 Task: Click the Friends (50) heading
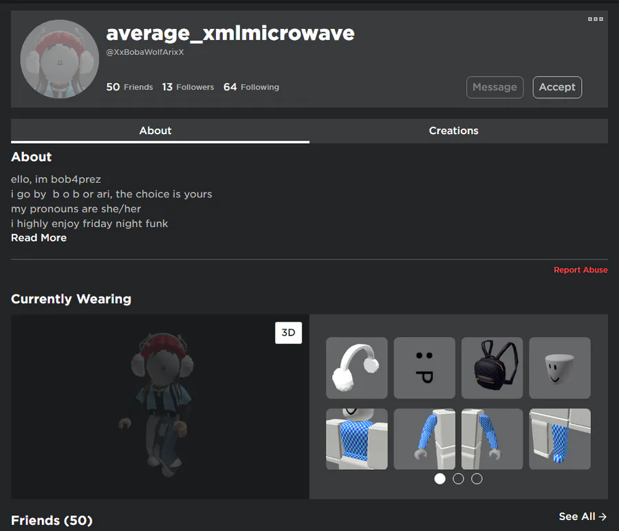click(x=52, y=521)
